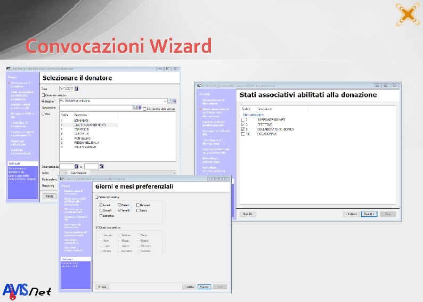Click the orange X logo on the slide
This screenshot has height=302, width=423.
click(x=408, y=14)
